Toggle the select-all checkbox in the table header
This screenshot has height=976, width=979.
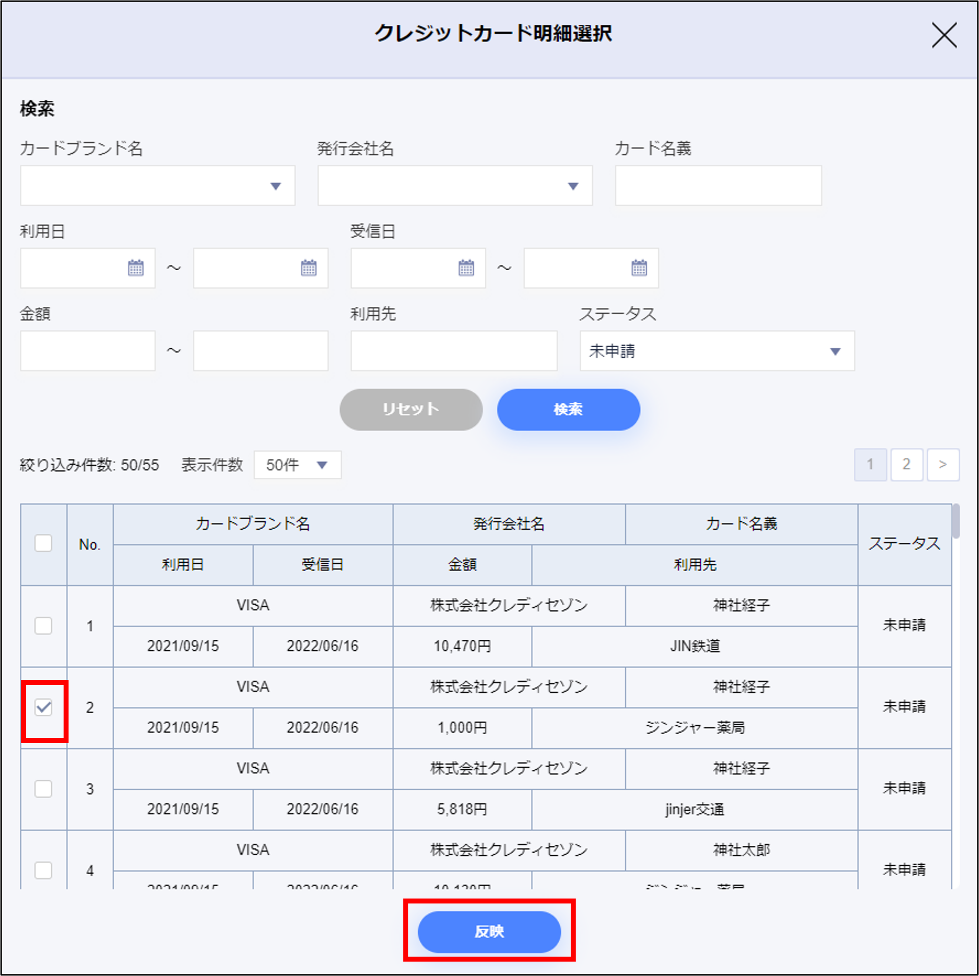click(x=44, y=543)
